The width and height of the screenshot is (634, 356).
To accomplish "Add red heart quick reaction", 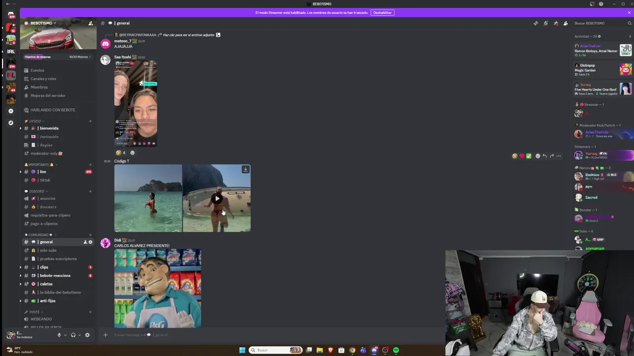I will pyautogui.click(x=522, y=156).
